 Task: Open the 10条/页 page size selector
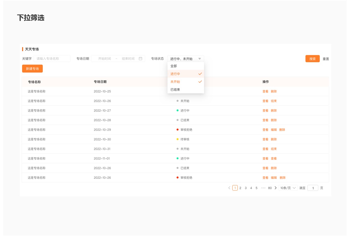click(288, 188)
